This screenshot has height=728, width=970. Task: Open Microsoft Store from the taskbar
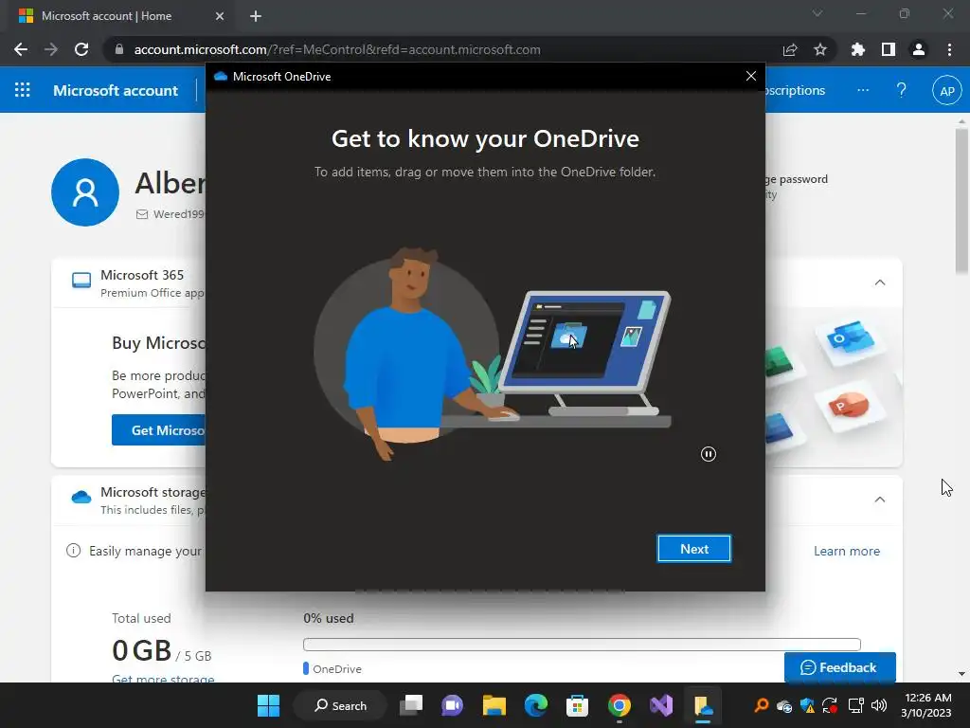tap(577, 705)
